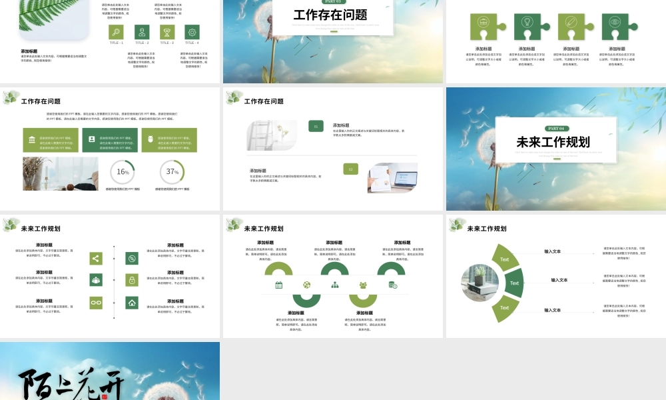
Task: Click the person icon above TITLE - 2
Action: [142, 32]
